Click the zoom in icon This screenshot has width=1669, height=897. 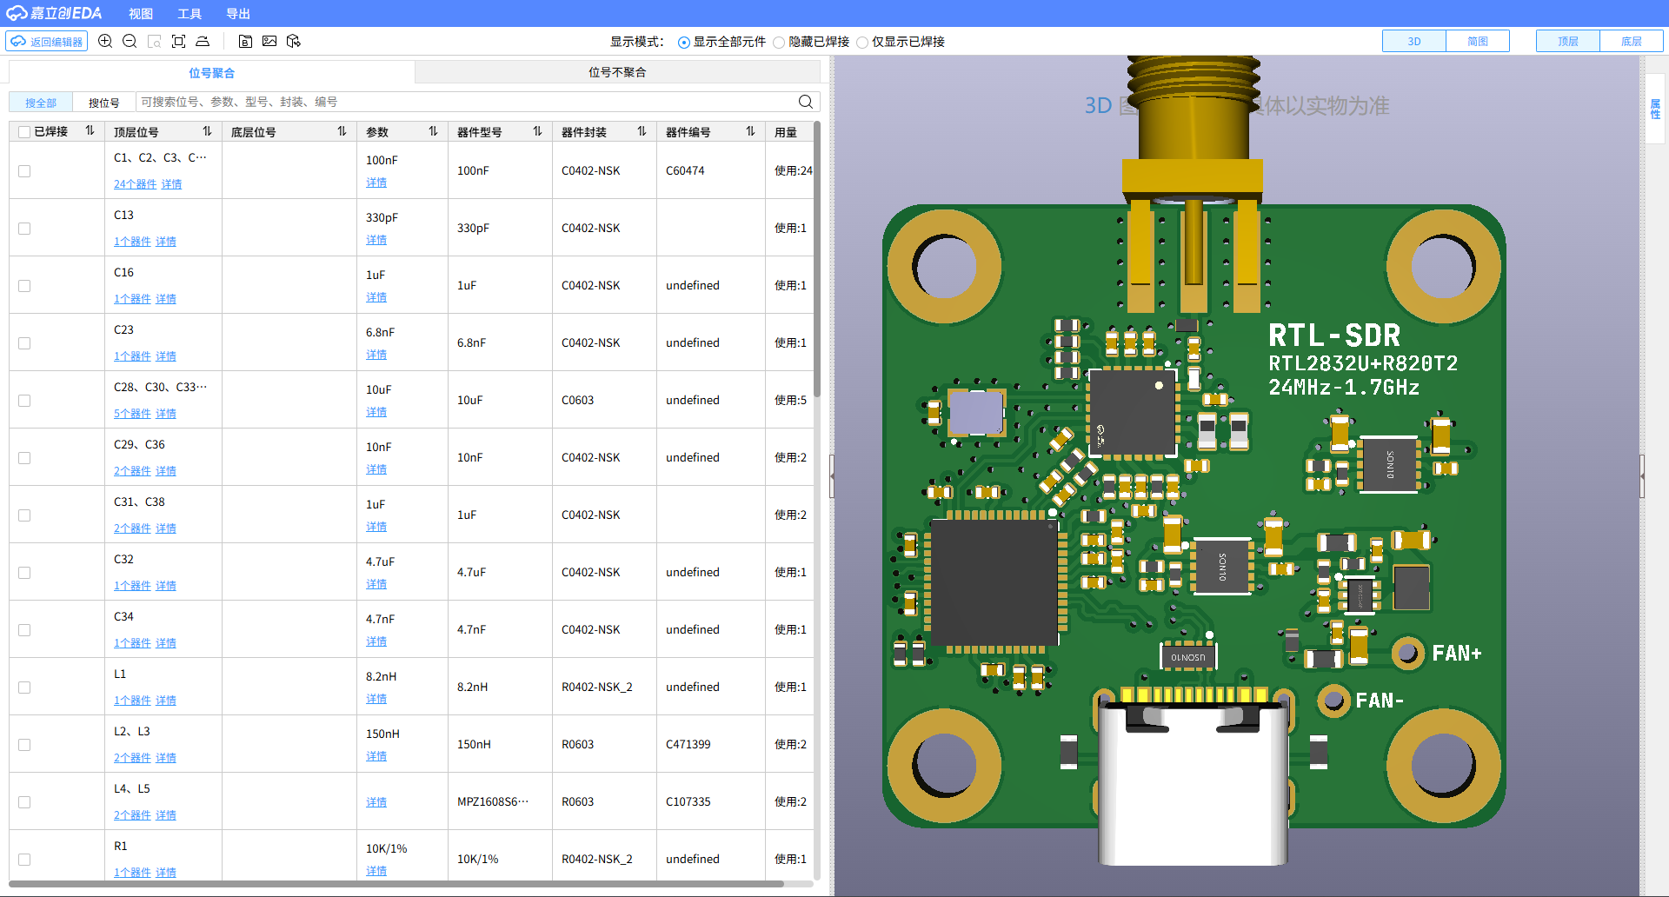tap(105, 41)
